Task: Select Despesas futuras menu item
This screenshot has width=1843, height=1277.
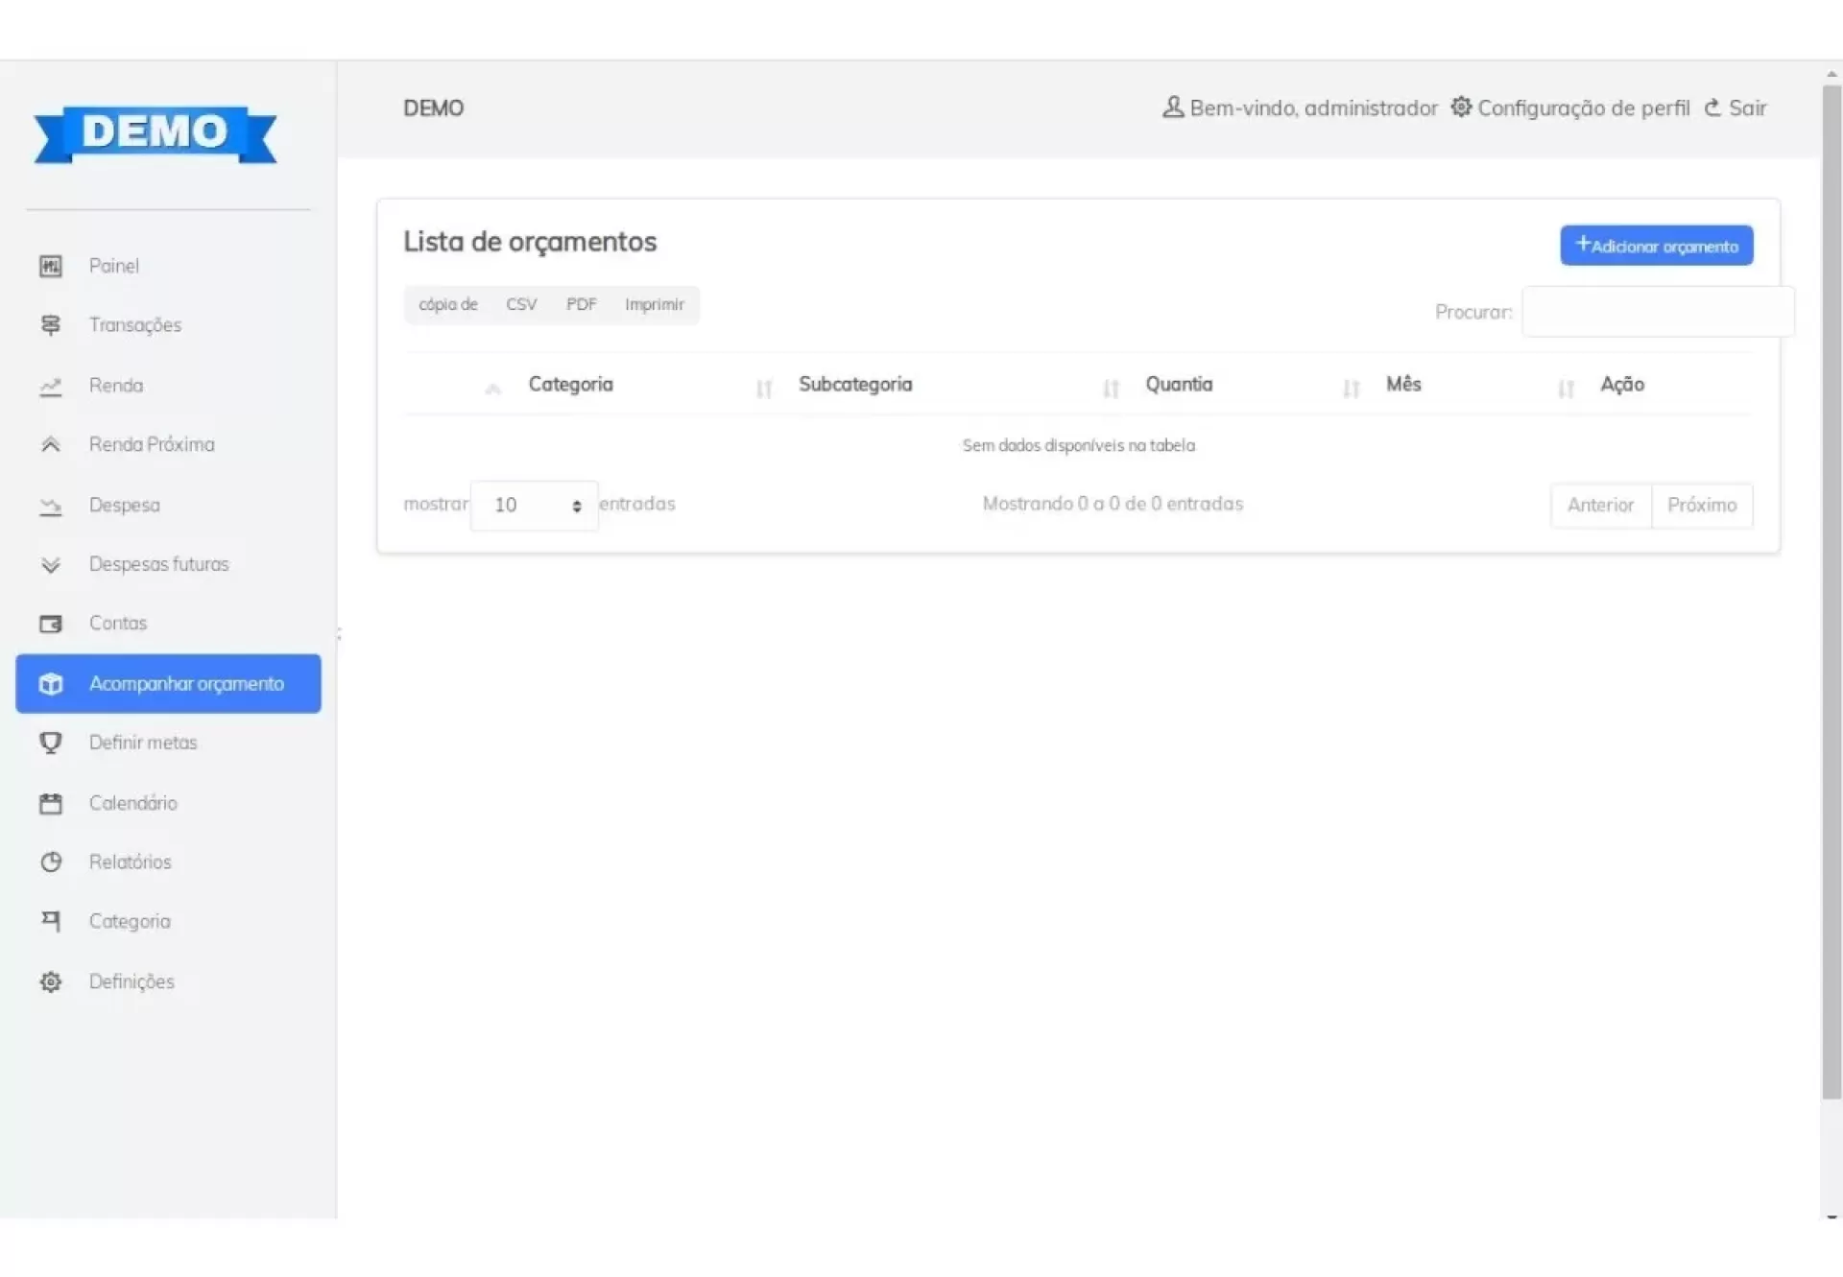Action: point(158,564)
